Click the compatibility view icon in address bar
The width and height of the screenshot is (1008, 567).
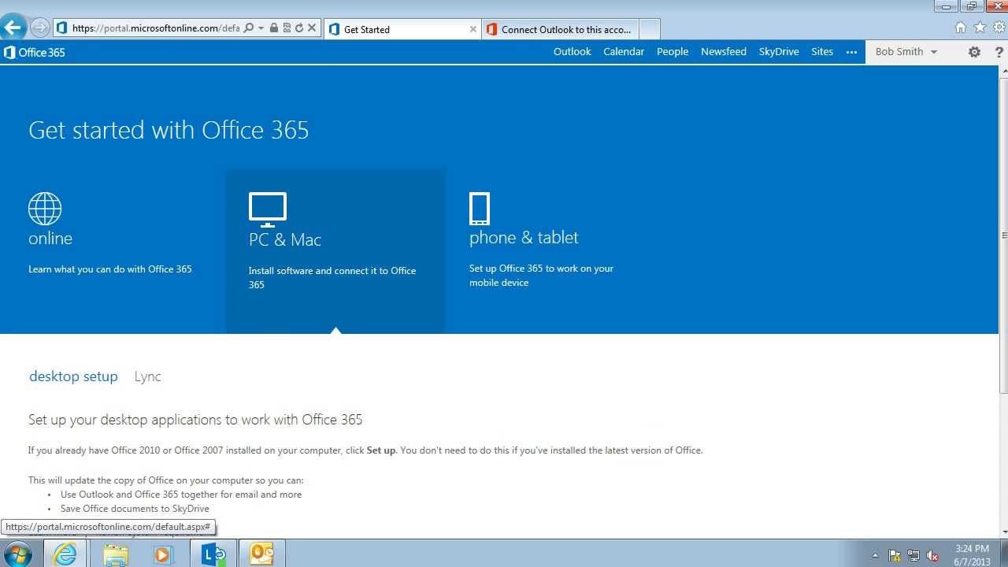(287, 28)
